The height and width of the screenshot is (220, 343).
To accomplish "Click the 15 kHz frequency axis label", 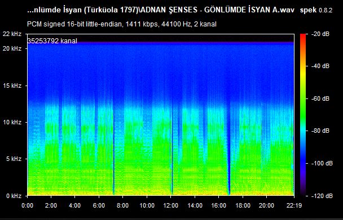I will [12, 86].
